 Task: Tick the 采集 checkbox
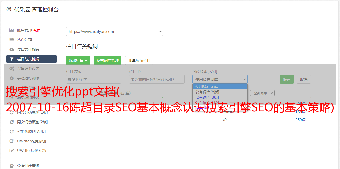coord(220,120)
